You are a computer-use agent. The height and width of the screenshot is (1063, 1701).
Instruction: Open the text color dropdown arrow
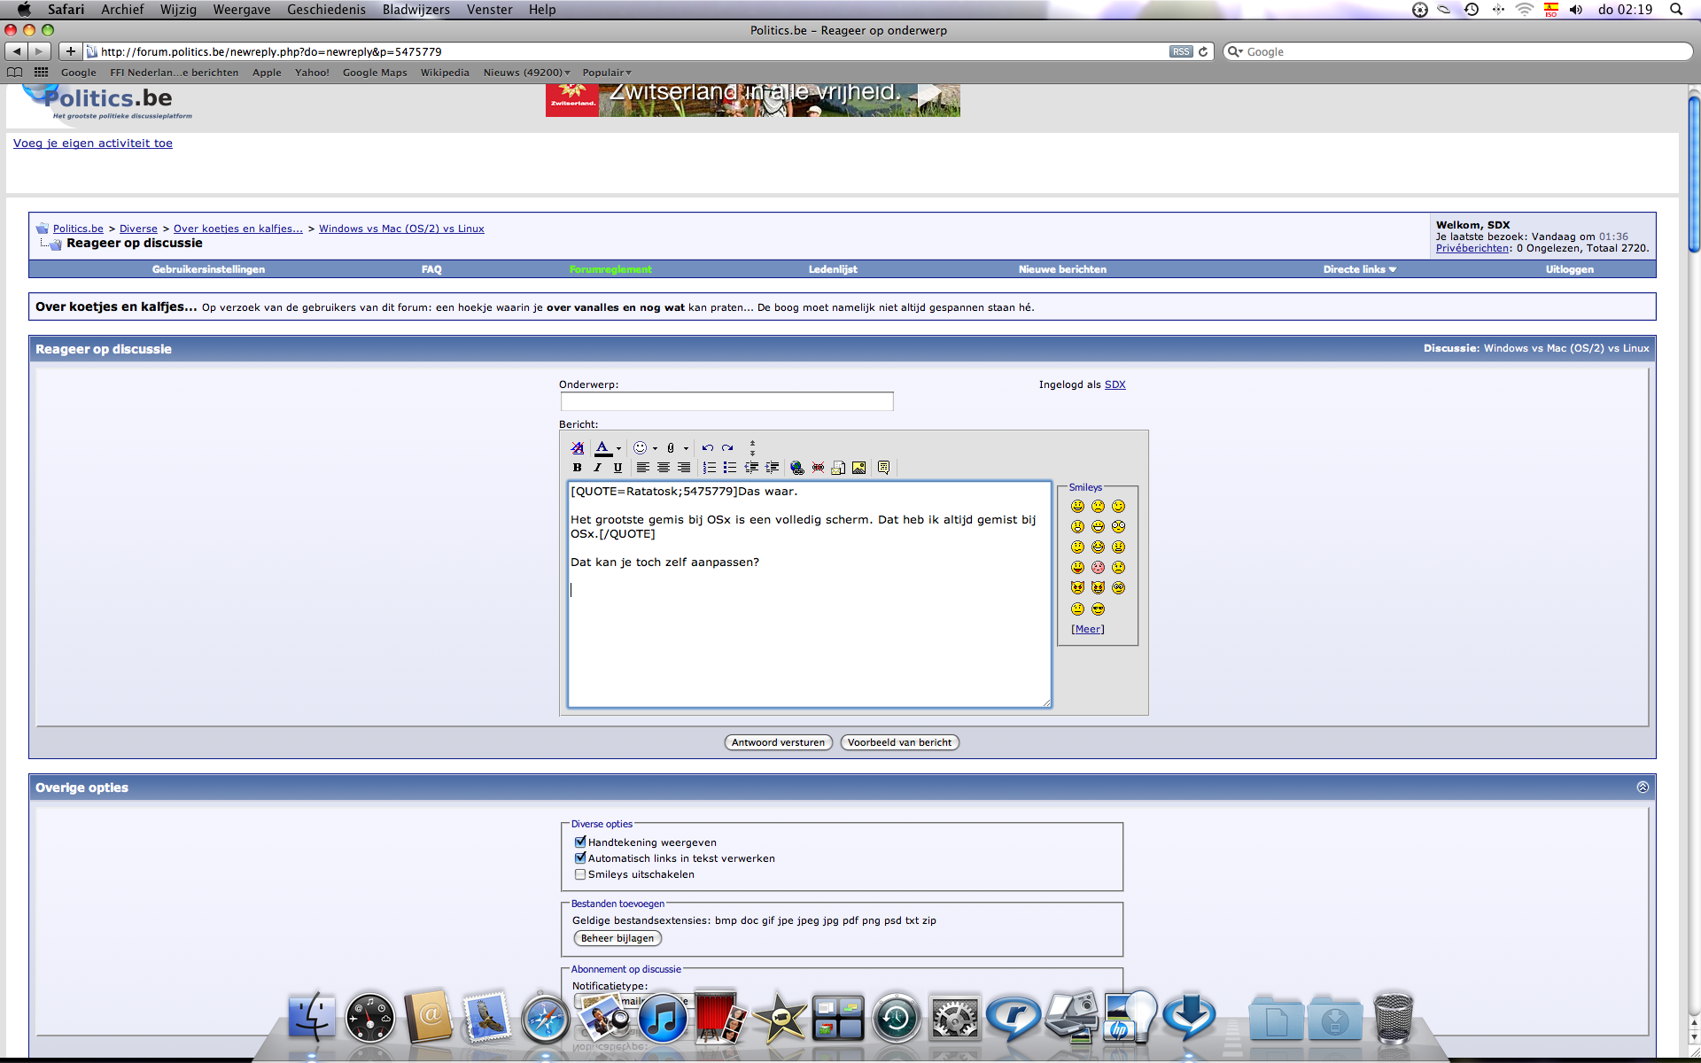pos(618,449)
